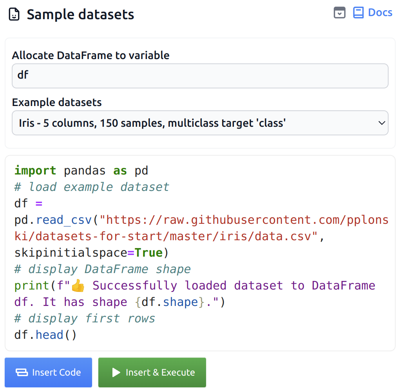Click the panel toggle icon beside Docs
Viewport: 398px width, 392px height.
click(x=339, y=13)
